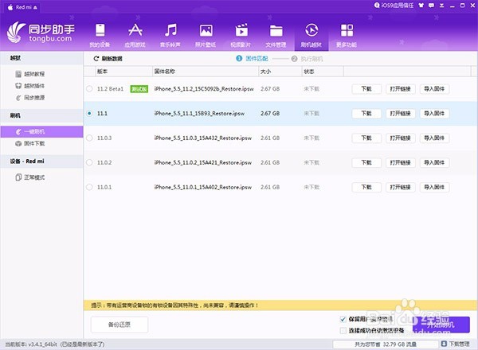Open 同步推源 in sidebar
This screenshot has height=350, width=478.
[x=30, y=98]
